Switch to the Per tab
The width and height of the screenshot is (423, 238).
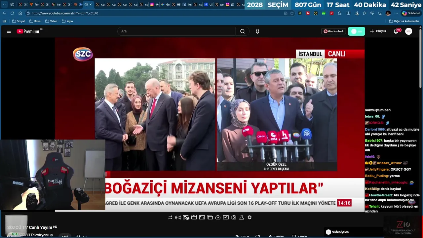click(x=34, y=5)
